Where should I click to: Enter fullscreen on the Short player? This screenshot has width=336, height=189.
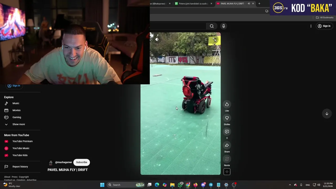tap(215, 39)
